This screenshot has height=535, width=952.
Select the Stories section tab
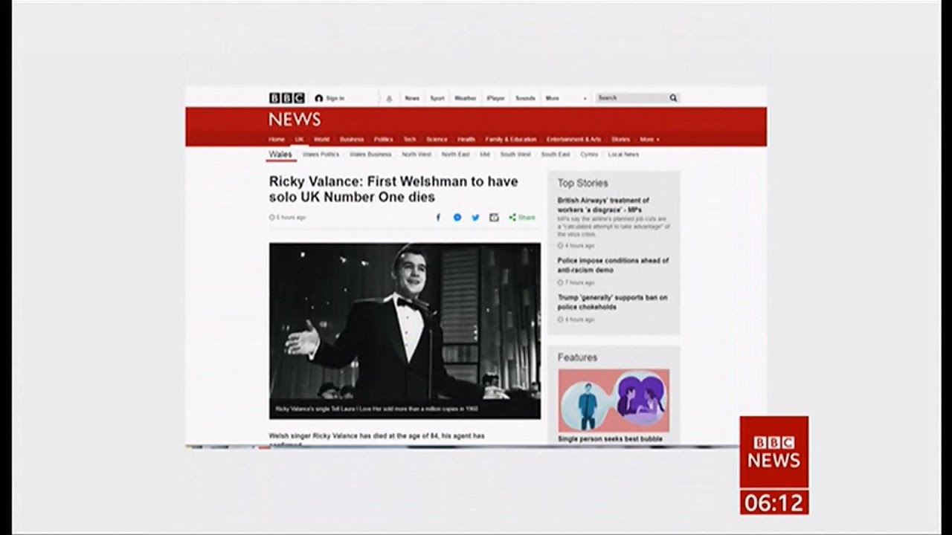click(620, 140)
